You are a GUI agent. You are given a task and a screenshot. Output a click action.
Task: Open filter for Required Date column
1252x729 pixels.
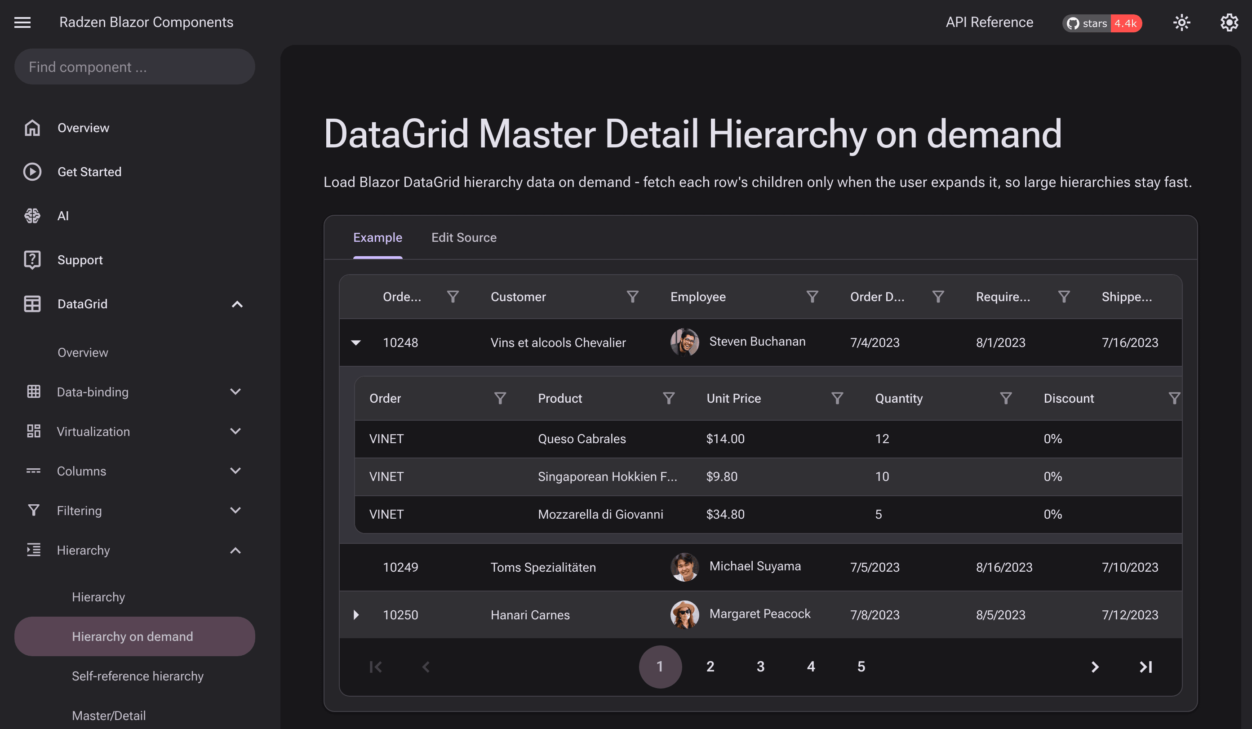pos(1064,297)
